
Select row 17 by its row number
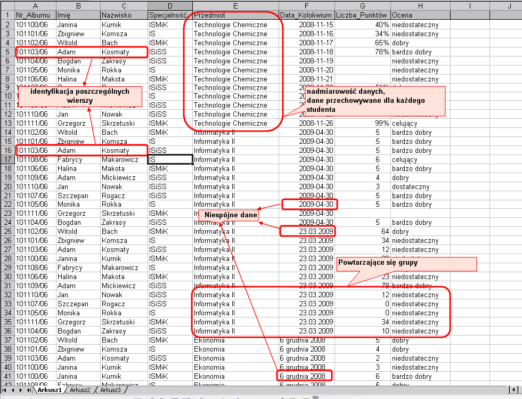click(x=7, y=159)
